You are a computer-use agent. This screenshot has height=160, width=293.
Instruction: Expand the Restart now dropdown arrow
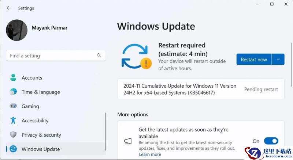click(x=278, y=59)
